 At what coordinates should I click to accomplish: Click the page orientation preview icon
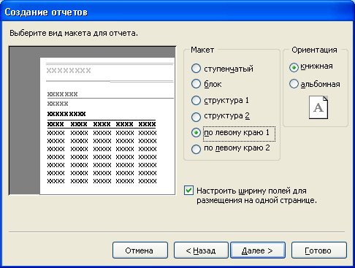318,107
